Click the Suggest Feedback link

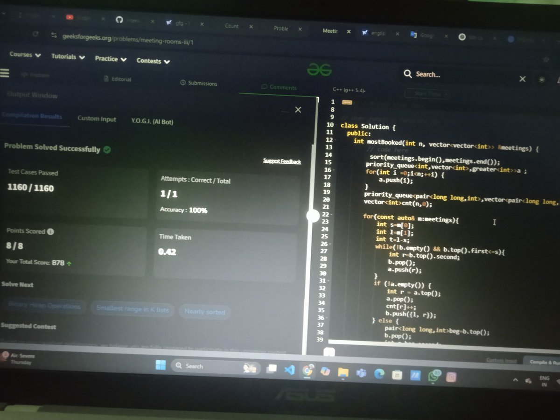point(282,161)
